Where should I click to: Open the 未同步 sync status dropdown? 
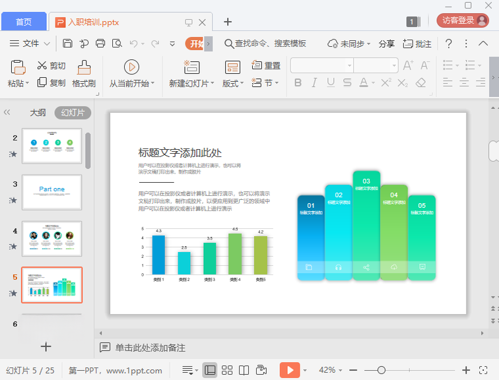point(349,44)
